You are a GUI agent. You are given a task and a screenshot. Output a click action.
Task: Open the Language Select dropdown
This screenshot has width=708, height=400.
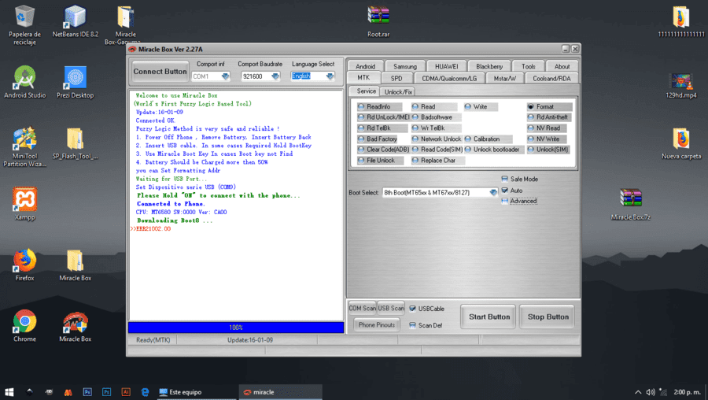pyautogui.click(x=330, y=76)
